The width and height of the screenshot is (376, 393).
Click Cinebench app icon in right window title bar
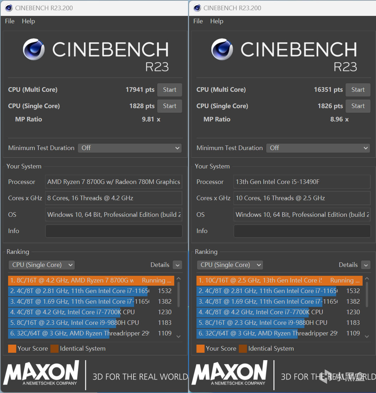tap(197, 8)
